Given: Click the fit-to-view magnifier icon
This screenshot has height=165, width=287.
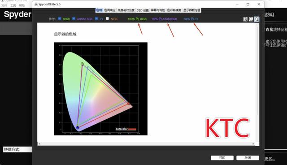Looking at the screenshot, I should [x=257, y=19].
